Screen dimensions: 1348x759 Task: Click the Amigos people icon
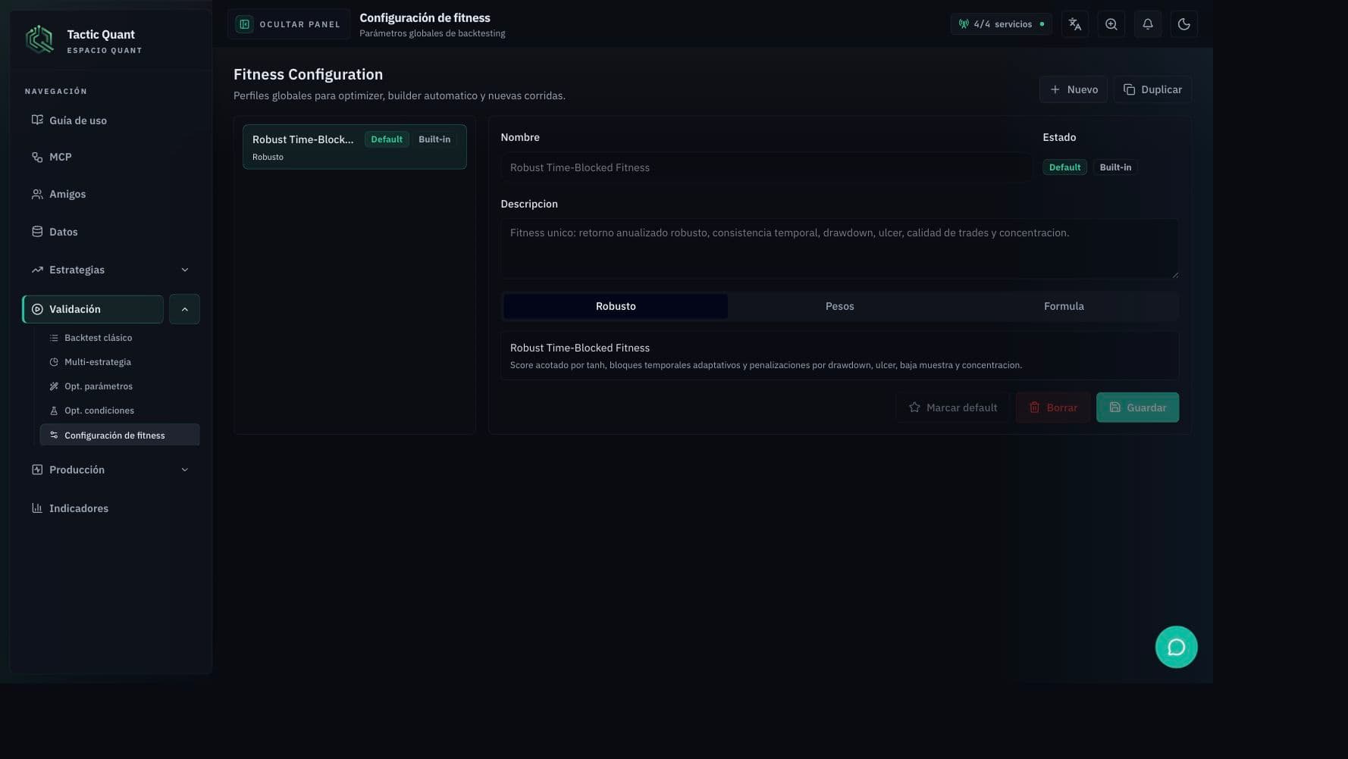(x=37, y=194)
